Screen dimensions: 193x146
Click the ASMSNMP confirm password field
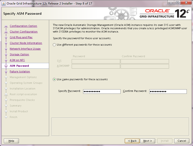(145, 66)
